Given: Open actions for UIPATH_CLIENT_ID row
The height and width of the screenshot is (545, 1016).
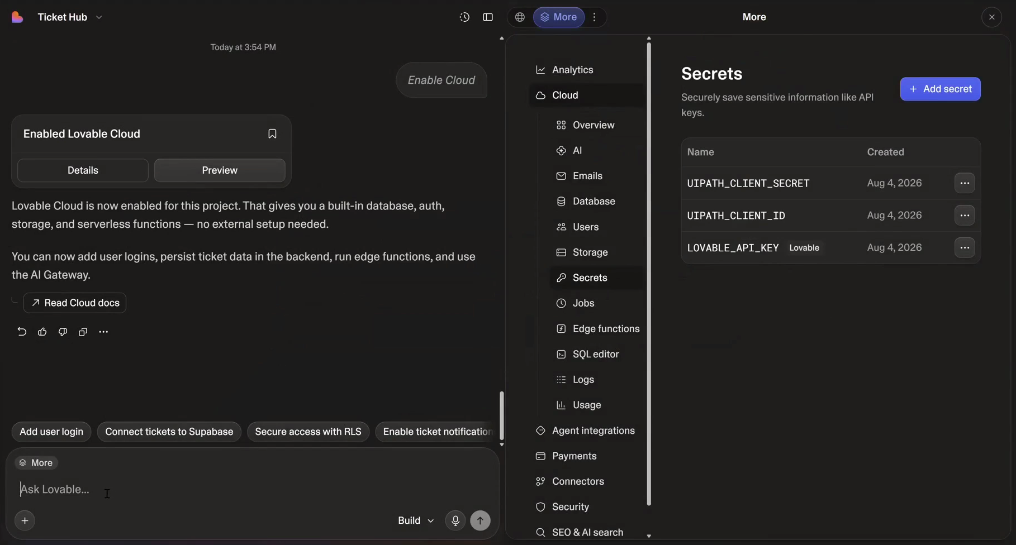Looking at the screenshot, I should (x=965, y=216).
